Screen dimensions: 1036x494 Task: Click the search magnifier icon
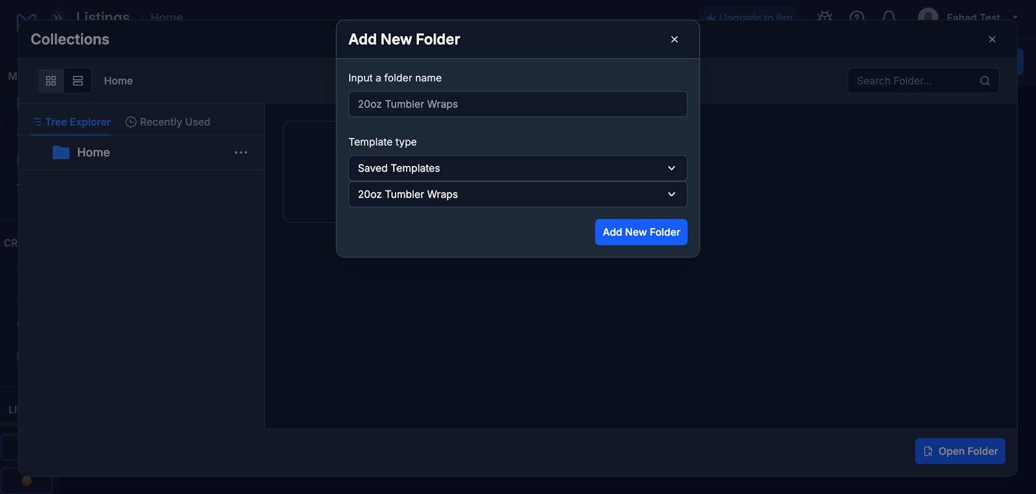[985, 81]
